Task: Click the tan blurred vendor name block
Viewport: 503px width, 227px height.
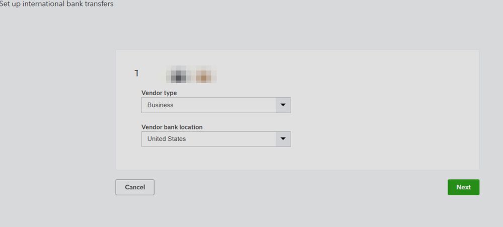Action: coord(203,75)
